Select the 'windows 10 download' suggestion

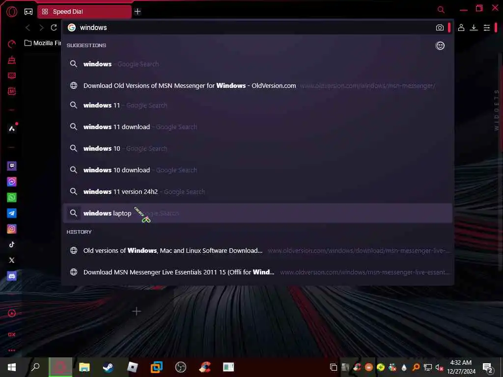click(257, 170)
